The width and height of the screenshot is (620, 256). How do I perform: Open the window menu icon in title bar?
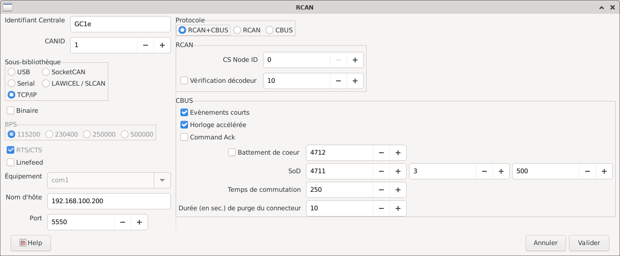8,7
